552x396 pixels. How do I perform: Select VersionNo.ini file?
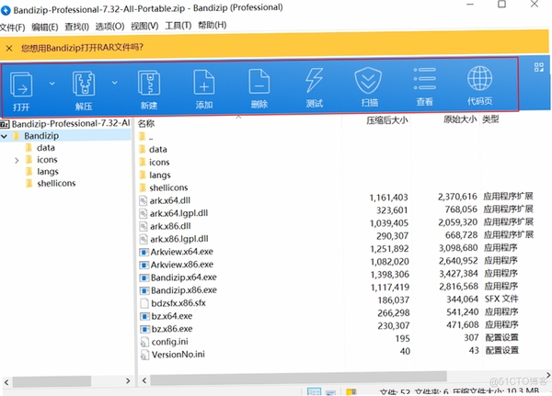178,354
